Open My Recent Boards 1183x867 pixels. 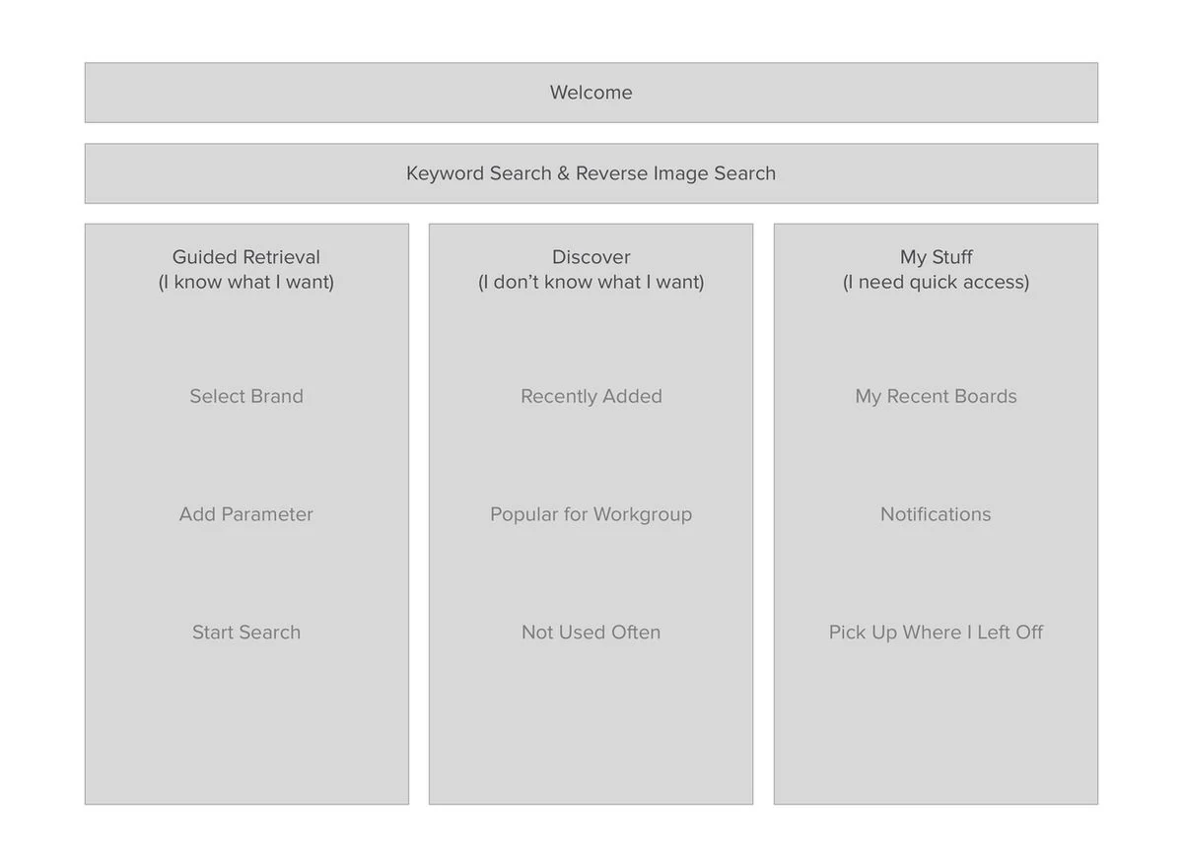936,396
